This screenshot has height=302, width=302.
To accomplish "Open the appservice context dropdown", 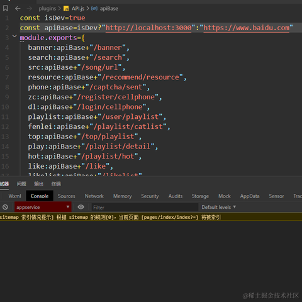I will pos(43,207).
